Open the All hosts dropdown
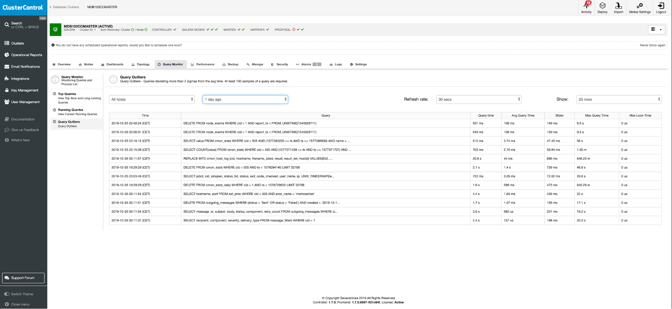Viewport: 672px width, 309px height. click(x=152, y=99)
